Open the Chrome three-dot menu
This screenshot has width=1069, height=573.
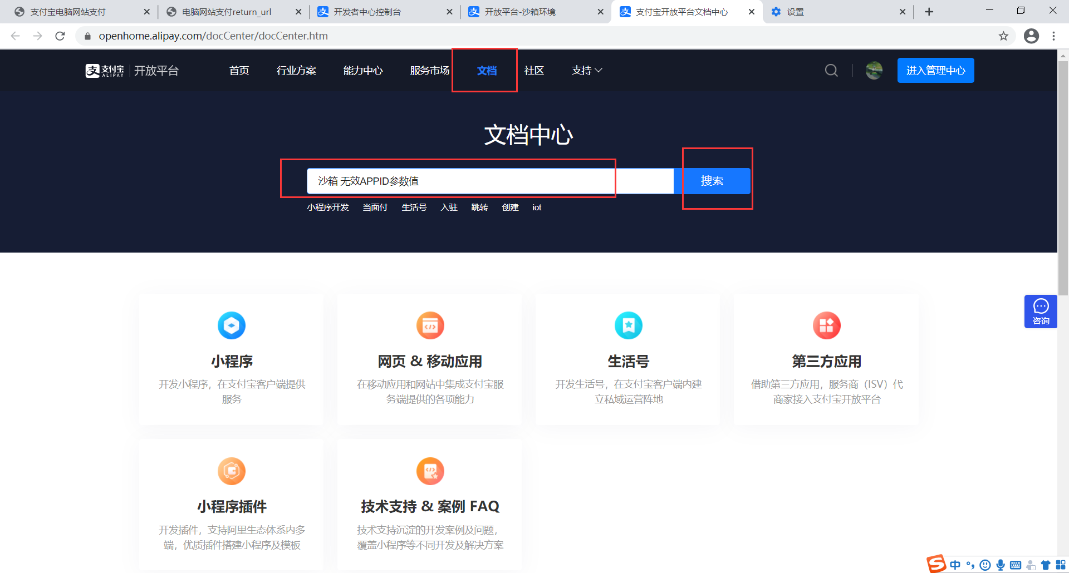[1053, 36]
